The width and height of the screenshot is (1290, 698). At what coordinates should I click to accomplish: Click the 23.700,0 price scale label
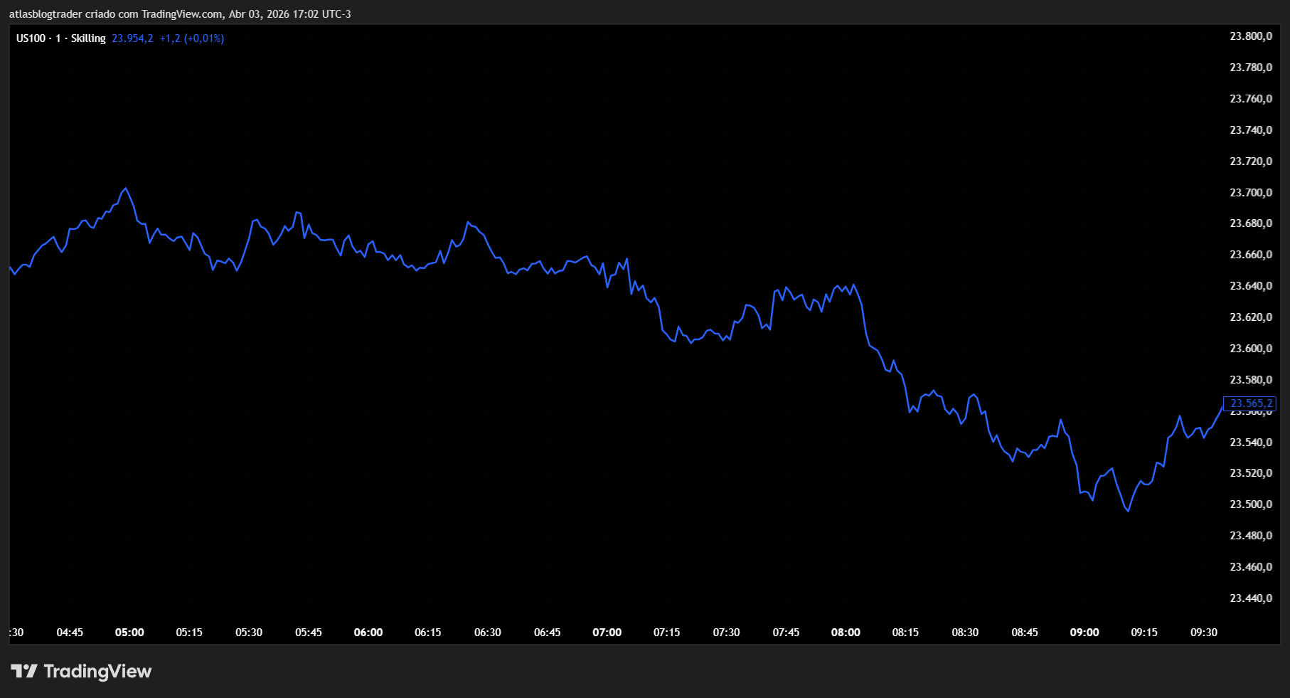coord(1251,193)
